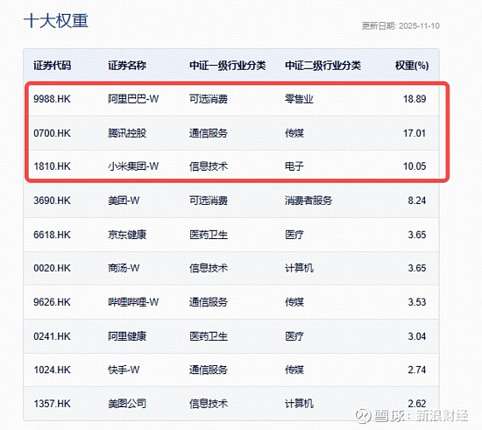Viewport: 482px width, 430px height.
Task: Click the 证券代码 column header
Action: click(53, 66)
